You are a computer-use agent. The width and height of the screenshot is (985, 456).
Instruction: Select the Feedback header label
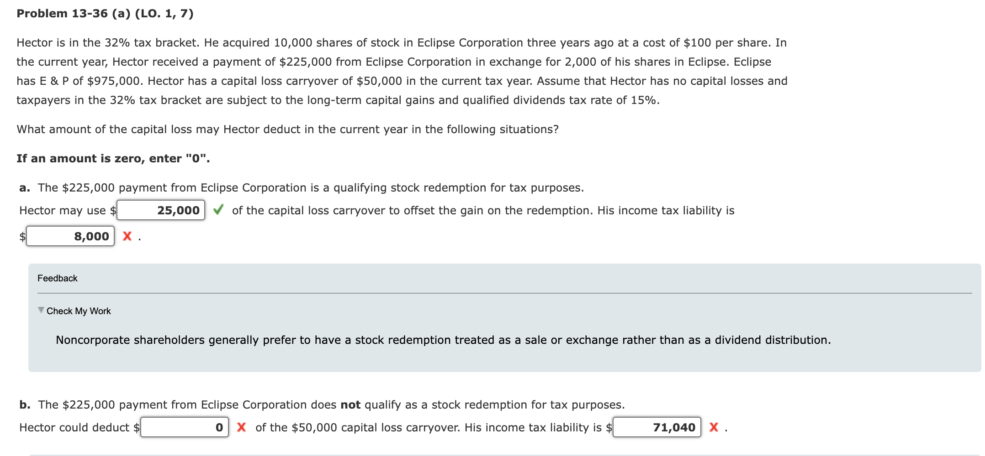(57, 278)
